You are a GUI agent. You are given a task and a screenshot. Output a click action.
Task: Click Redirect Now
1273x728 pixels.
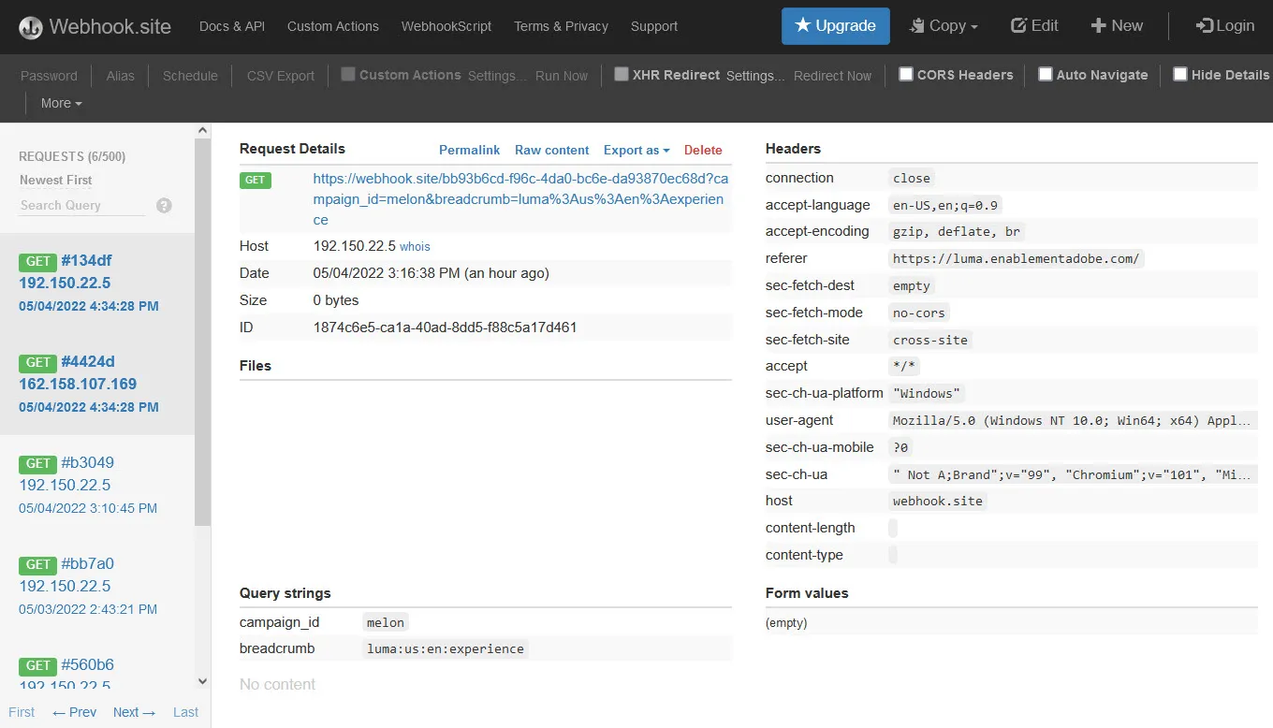click(x=832, y=76)
